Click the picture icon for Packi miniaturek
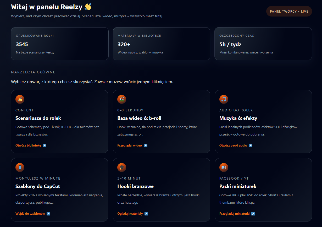 coord(224,167)
